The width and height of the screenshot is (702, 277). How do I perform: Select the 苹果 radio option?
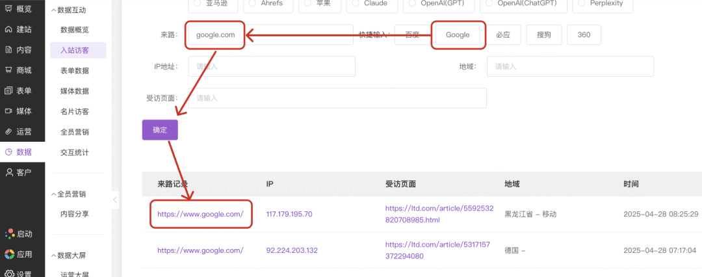pos(321,4)
